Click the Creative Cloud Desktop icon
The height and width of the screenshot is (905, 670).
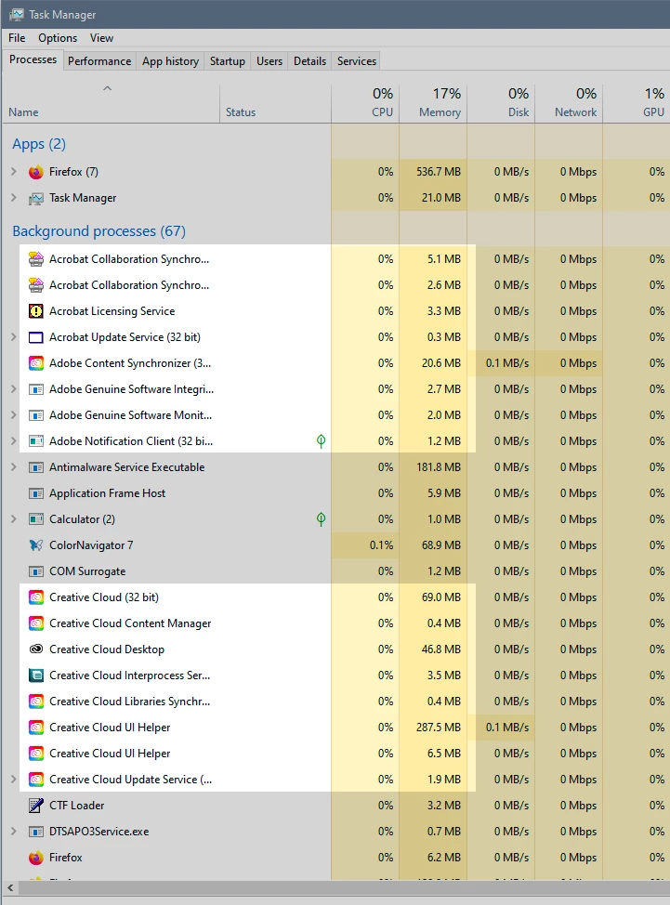(x=36, y=649)
